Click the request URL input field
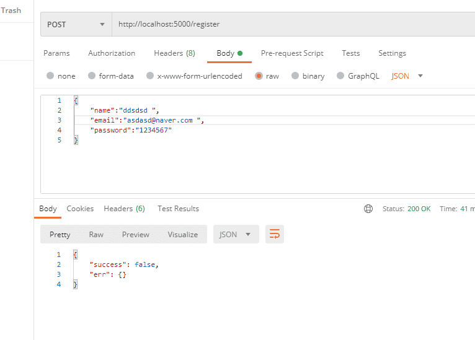Viewport: 475px width, 340px height. [x=291, y=25]
